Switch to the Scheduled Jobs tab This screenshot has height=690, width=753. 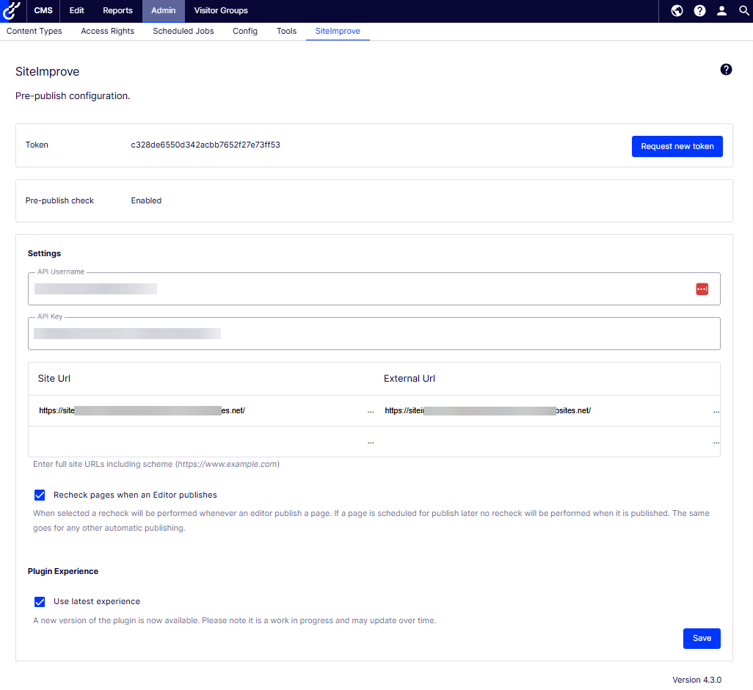tap(183, 32)
